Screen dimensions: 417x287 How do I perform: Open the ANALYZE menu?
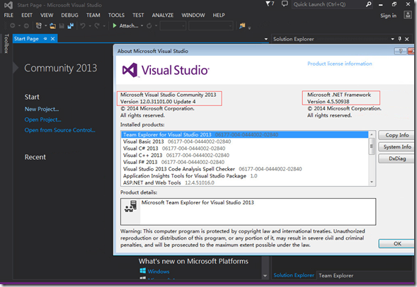(163, 15)
